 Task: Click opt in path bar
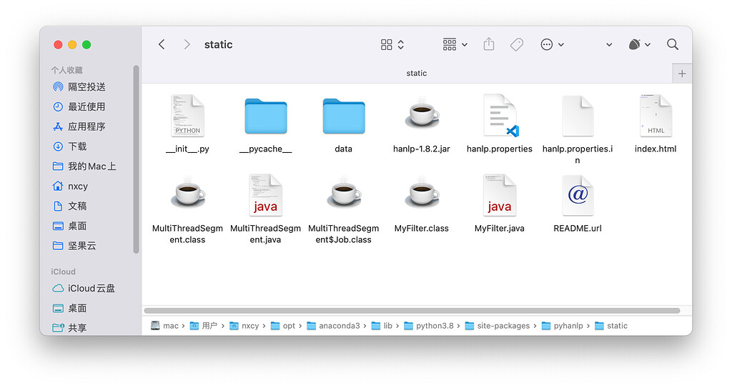point(283,326)
